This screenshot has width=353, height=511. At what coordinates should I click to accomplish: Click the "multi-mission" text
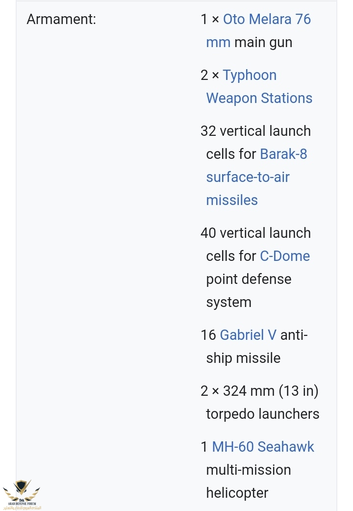point(248,470)
